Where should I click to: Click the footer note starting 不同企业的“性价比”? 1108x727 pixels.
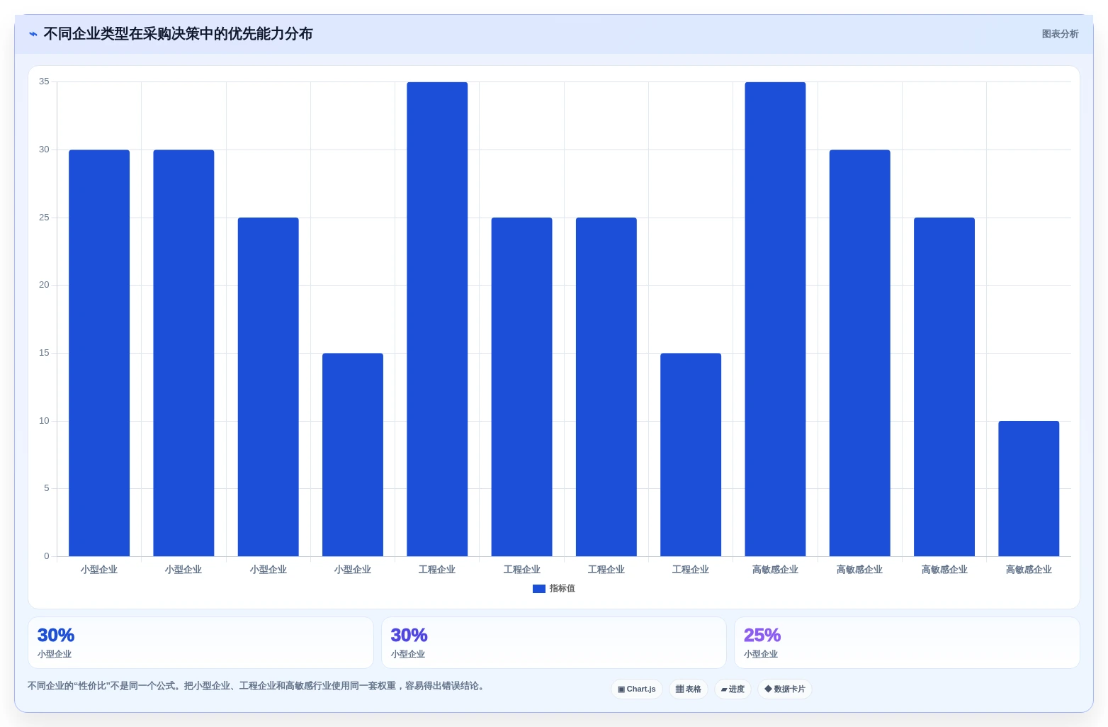[x=258, y=686]
